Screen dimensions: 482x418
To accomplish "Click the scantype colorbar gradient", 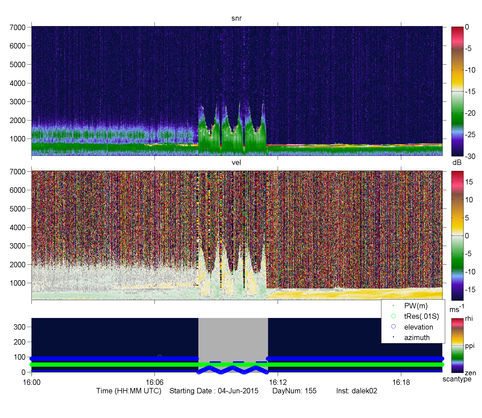I will (x=457, y=345).
